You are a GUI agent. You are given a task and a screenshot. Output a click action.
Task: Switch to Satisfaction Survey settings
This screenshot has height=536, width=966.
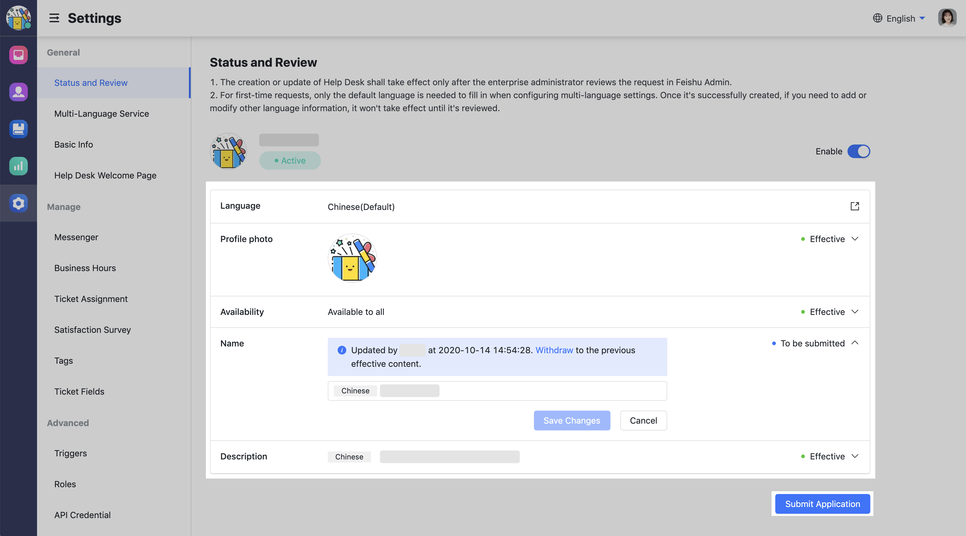tap(92, 330)
